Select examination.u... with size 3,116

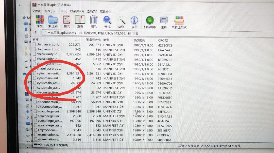click(49, 139)
